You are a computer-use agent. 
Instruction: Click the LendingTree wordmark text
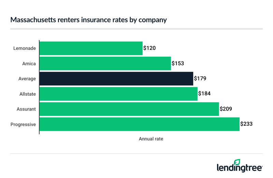[x=240, y=168]
